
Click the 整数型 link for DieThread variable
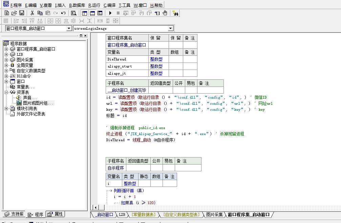click(156, 59)
